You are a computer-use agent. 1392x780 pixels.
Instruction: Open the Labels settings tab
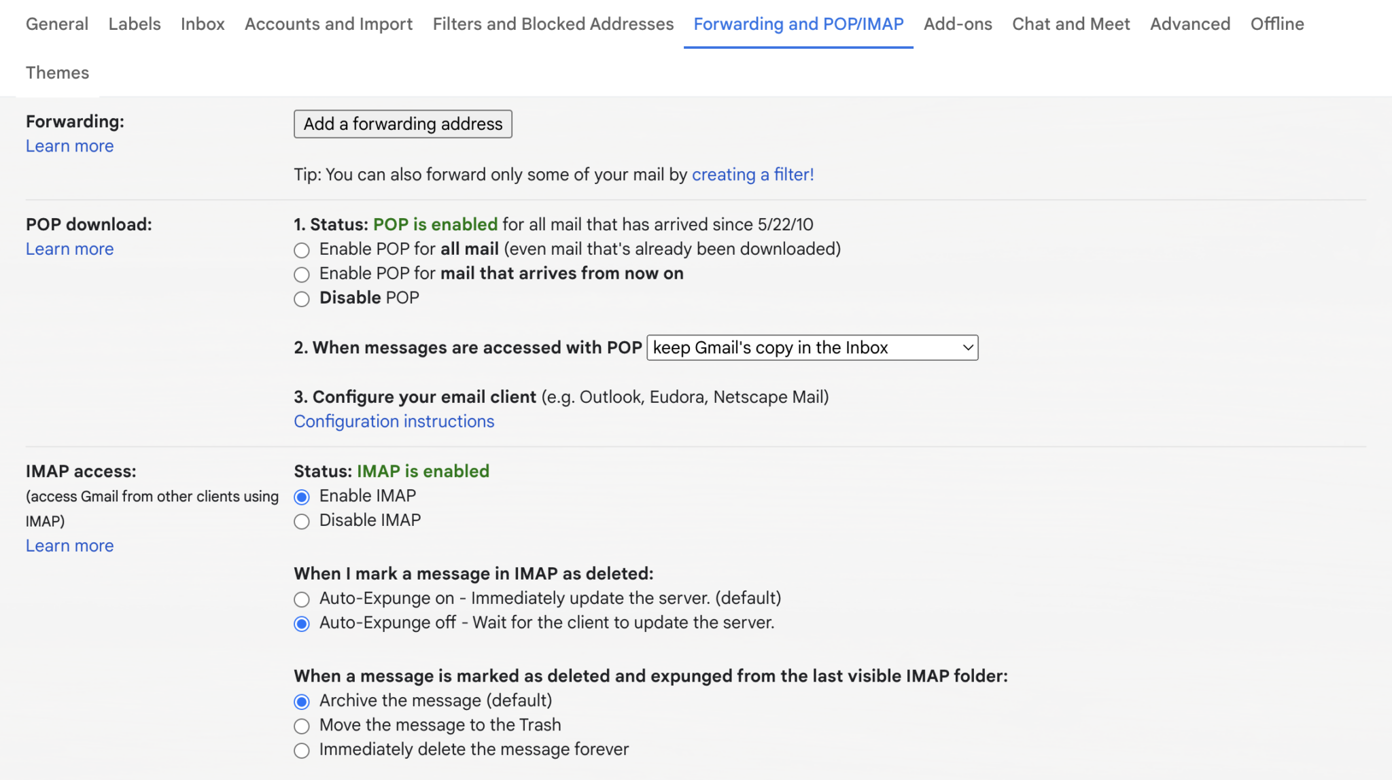pos(134,24)
